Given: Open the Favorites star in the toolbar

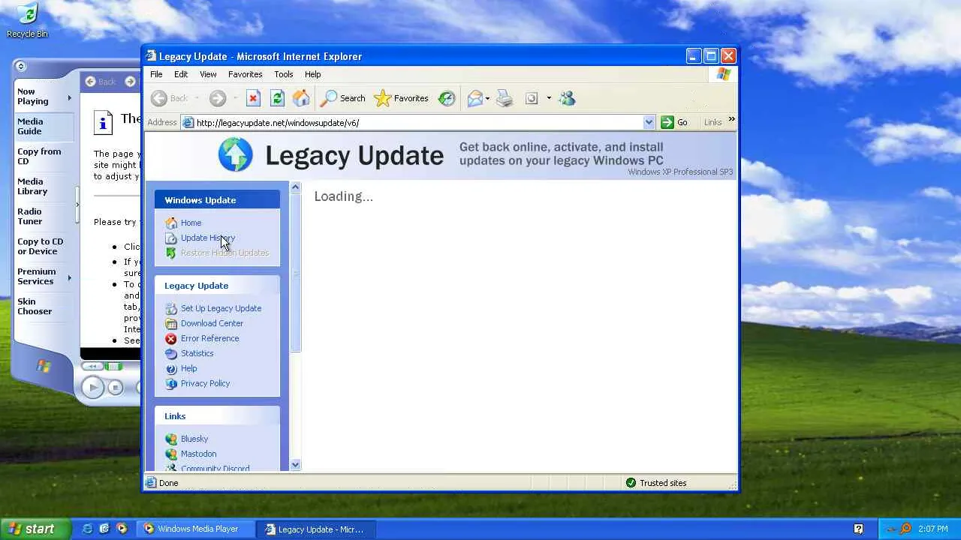Looking at the screenshot, I should click(401, 98).
